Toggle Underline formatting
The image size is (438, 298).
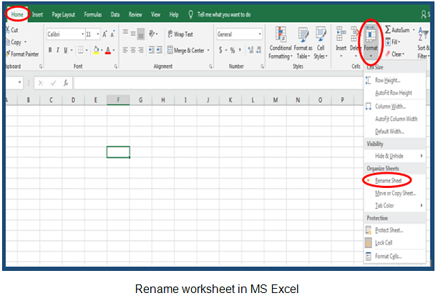(66, 50)
